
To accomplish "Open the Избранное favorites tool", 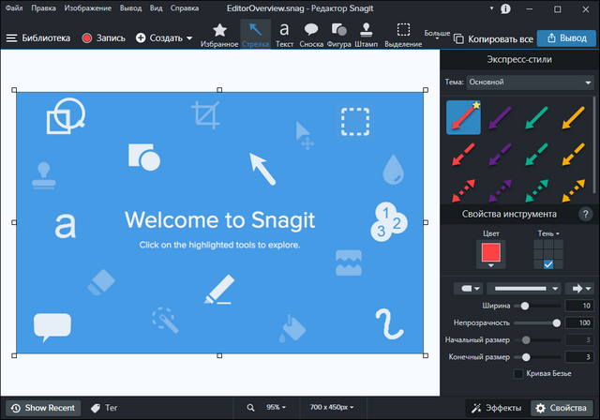I will click(219, 34).
